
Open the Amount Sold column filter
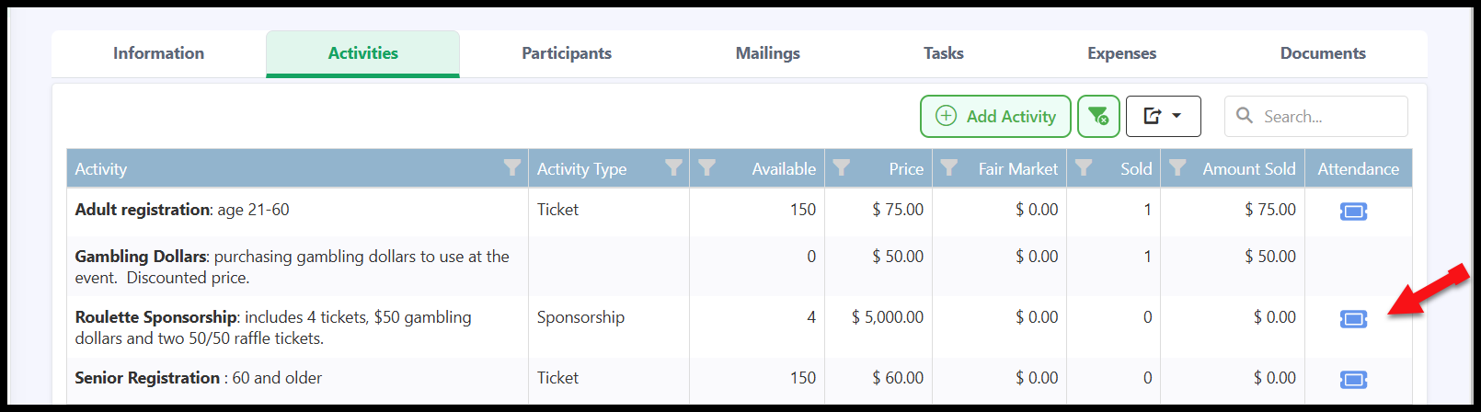[x=1177, y=167]
